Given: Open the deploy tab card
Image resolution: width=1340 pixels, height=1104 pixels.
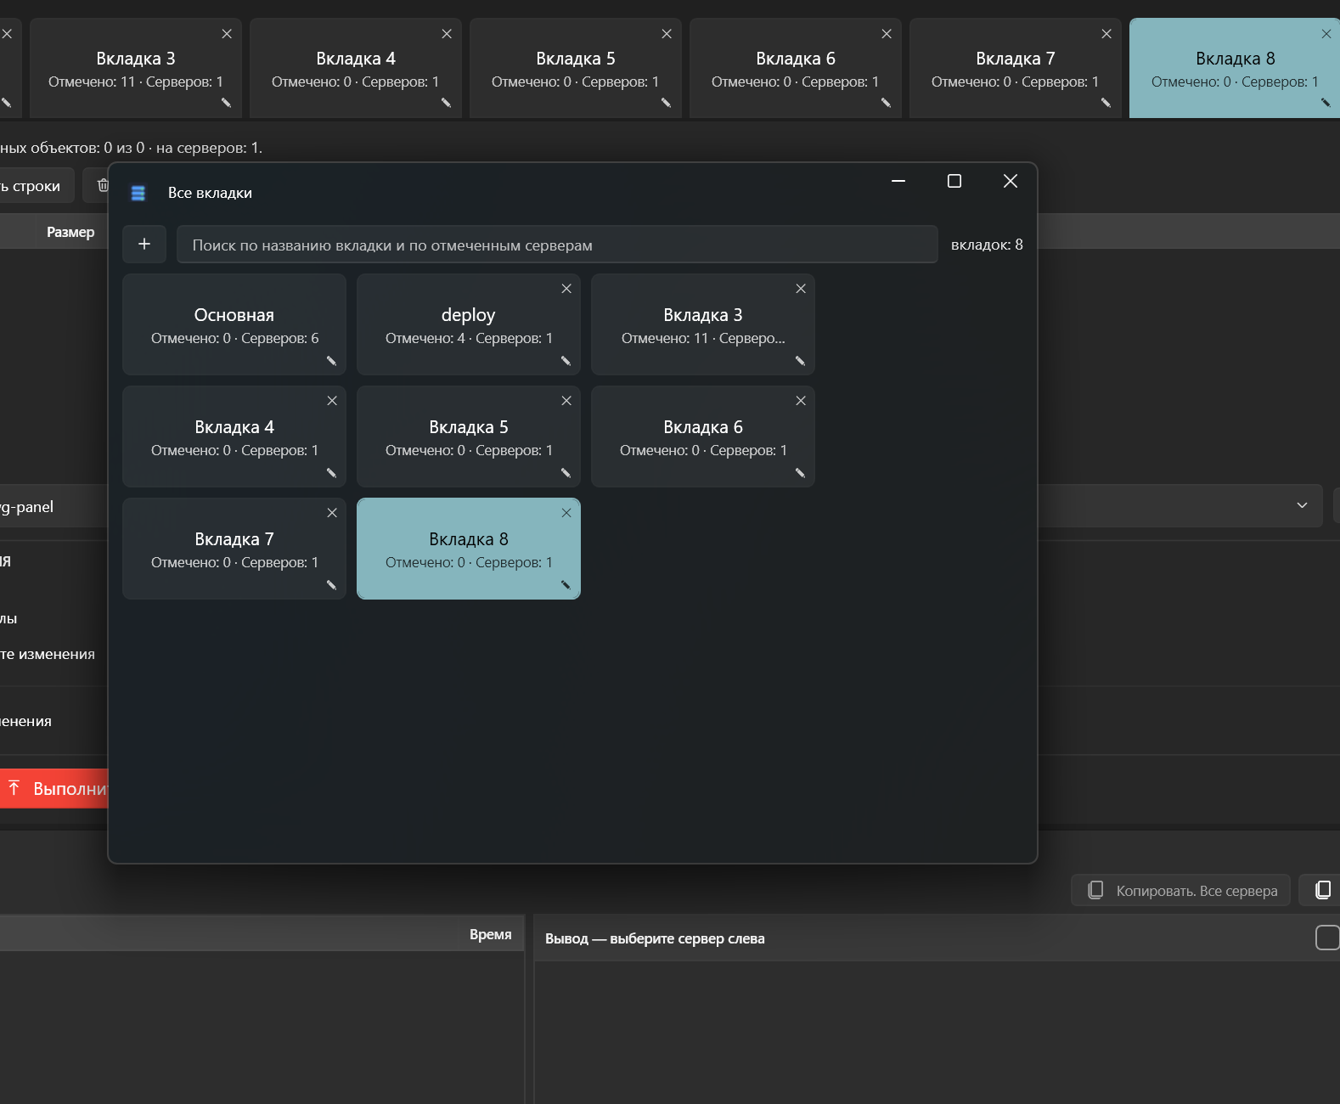Looking at the screenshot, I should pos(469,324).
